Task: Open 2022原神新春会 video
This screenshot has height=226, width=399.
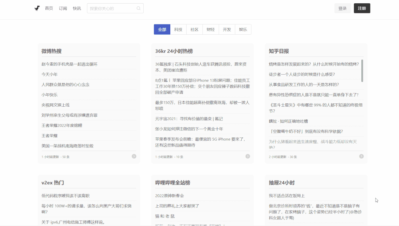Action: point(170,195)
